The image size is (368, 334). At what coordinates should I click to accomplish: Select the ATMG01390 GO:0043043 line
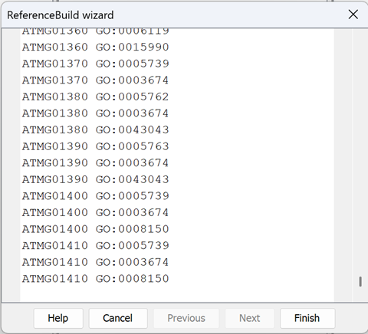coord(95,179)
